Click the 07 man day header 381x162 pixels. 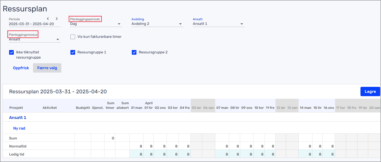[x=222, y=108]
